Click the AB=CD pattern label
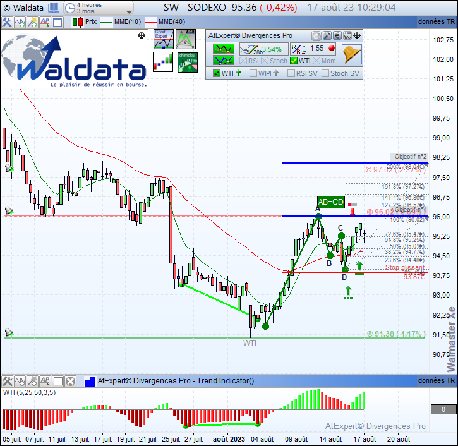 pyautogui.click(x=330, y=202)
